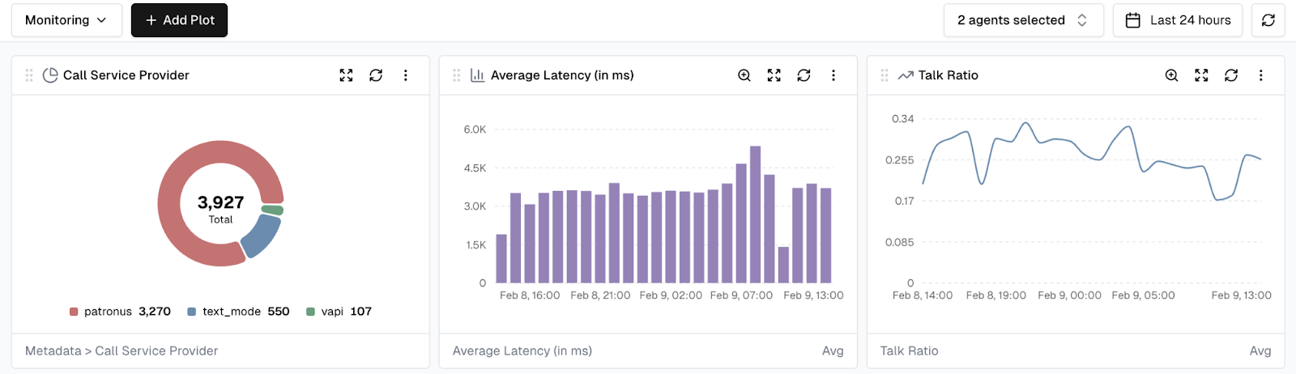The width and height of the screenshot is (1296, 374).
Task: Refresh the Average Latency plot
Action: (x=804, y=75)
